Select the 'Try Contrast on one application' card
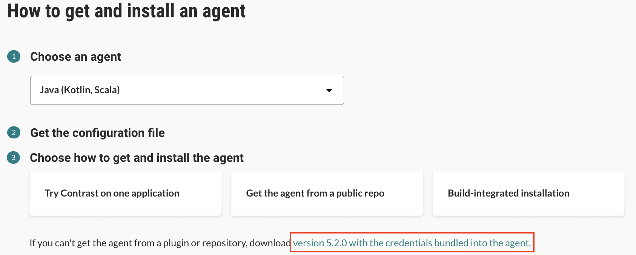 tap(126, 194)
